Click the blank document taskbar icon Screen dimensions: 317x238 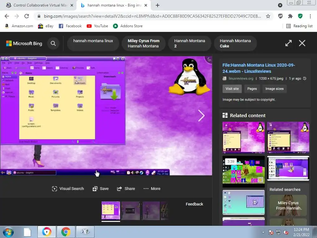point(27,232)
